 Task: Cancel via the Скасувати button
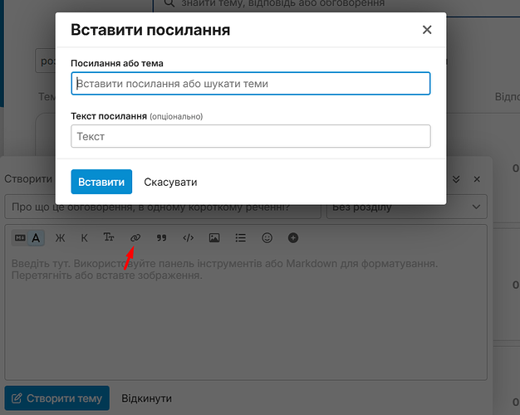(x=170, y=182)
